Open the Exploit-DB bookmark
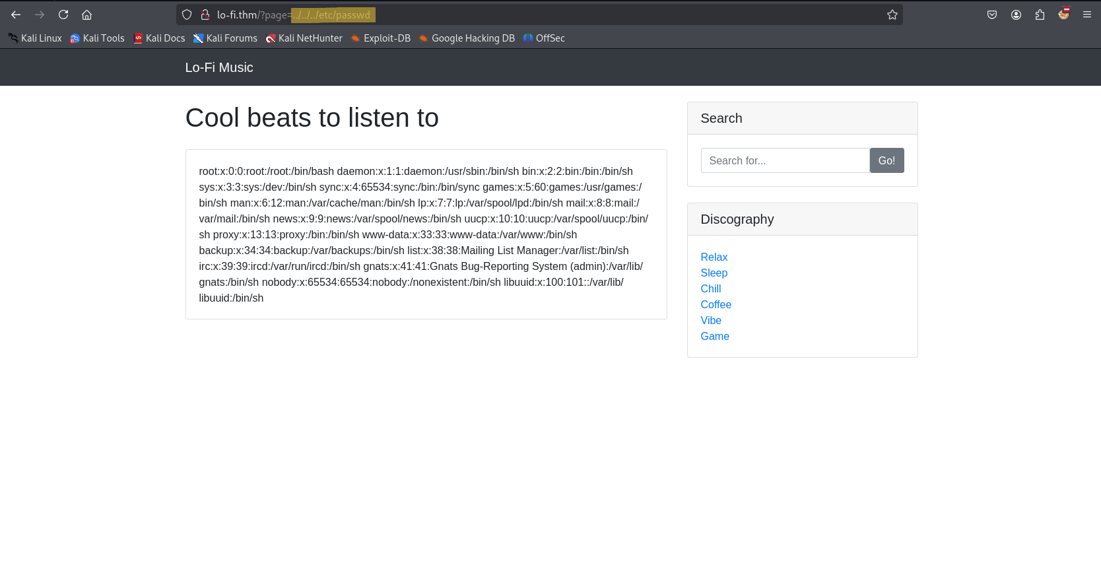The width and height of the screenshot is (1101, 565). point(380,38)
